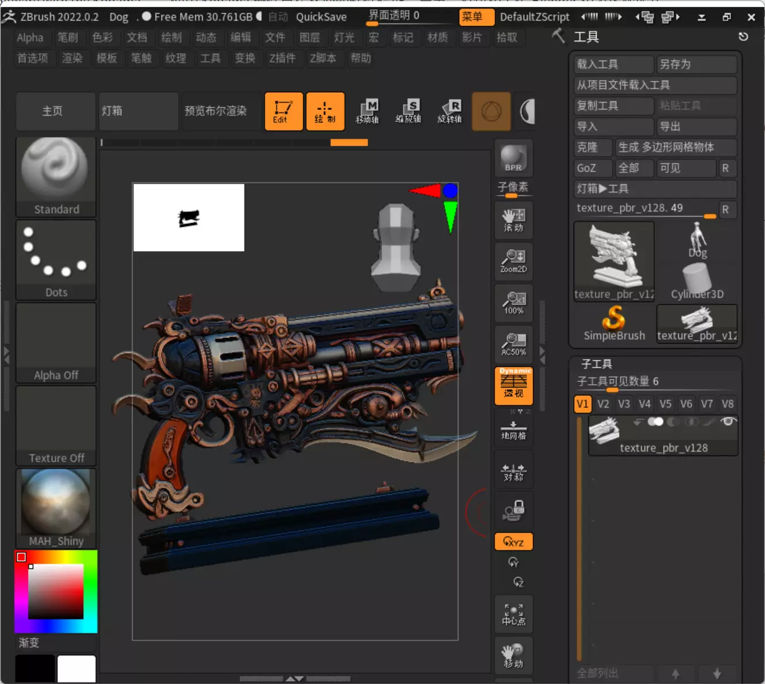Viewport: 765px width, 684px height.
Task: Expand the 灯箱▶工具 section
Action: coord(656,189)
